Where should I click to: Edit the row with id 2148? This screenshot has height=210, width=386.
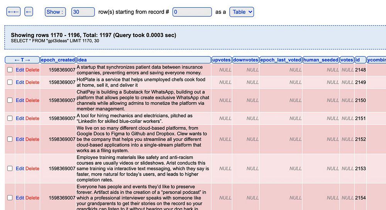[x=20, y=69]
